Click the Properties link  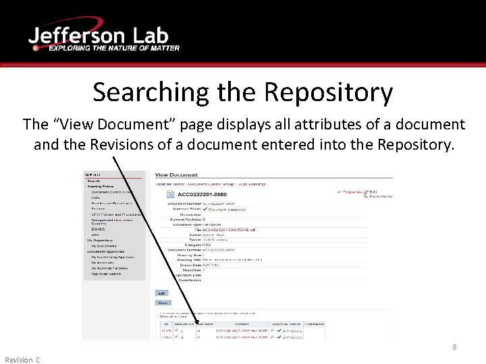(x=352, y=192)
